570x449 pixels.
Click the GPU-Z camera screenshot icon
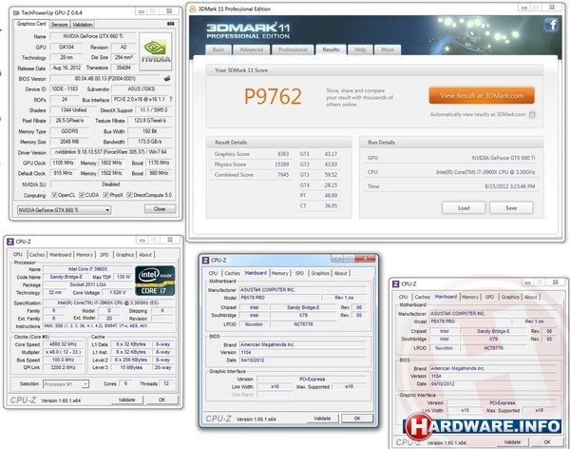click(170, 24)
